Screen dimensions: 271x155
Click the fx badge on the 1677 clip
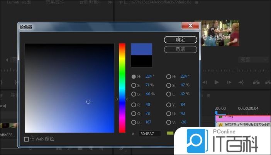click(x=220, y=125)
